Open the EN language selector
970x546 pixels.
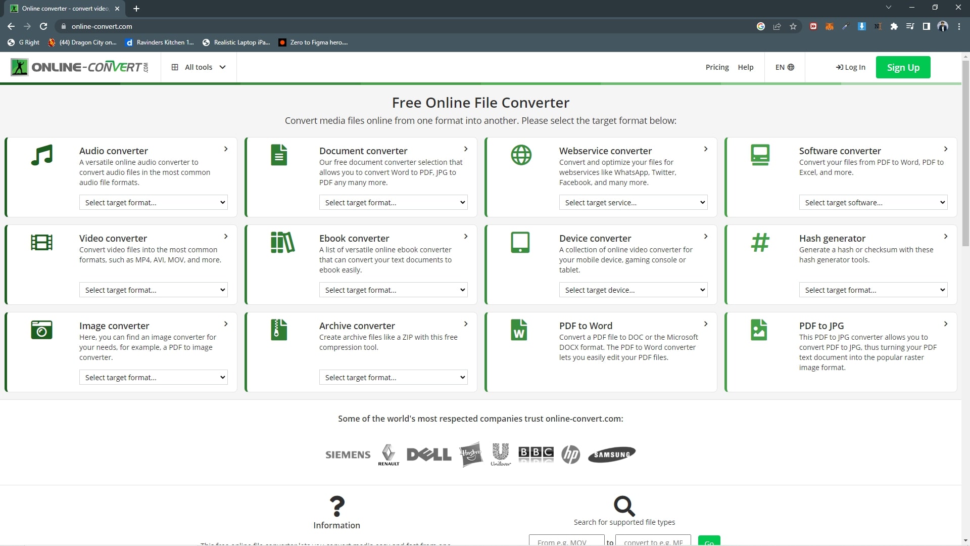coord(785,67)
